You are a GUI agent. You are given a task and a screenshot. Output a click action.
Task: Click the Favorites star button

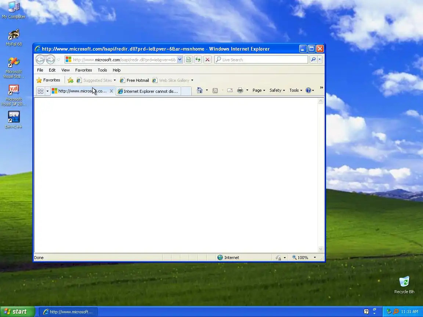click(48, 80)
